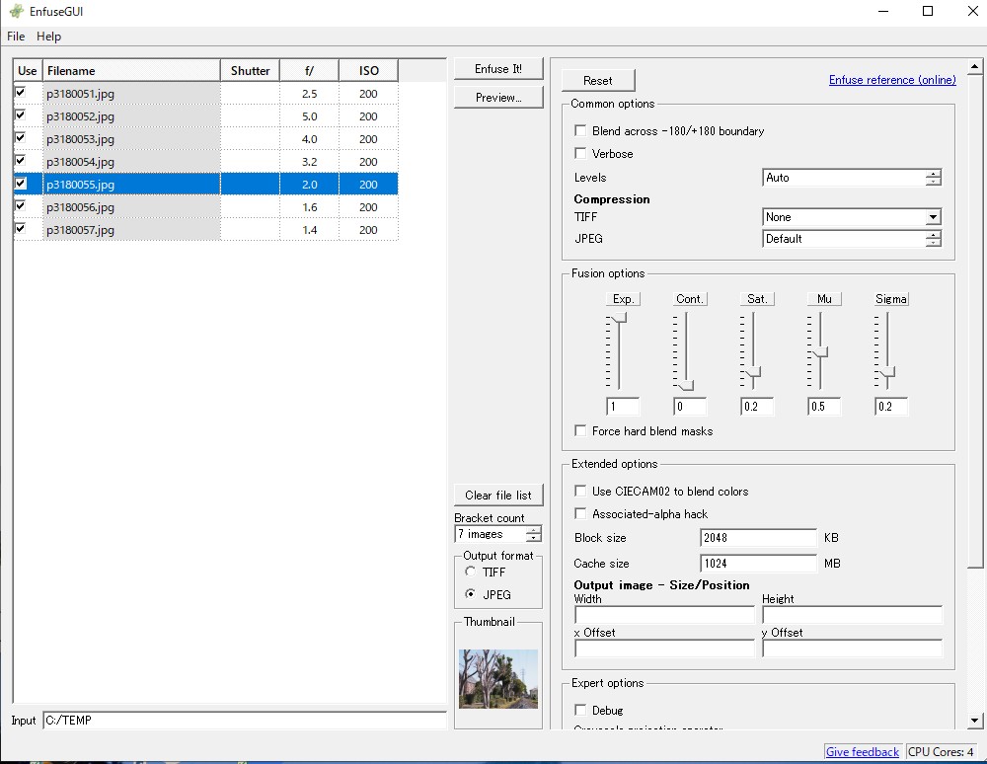Click the Input path field C:/TEMP
The height and width of the screenshot is (764, 987).
click(x=245, y=720)
